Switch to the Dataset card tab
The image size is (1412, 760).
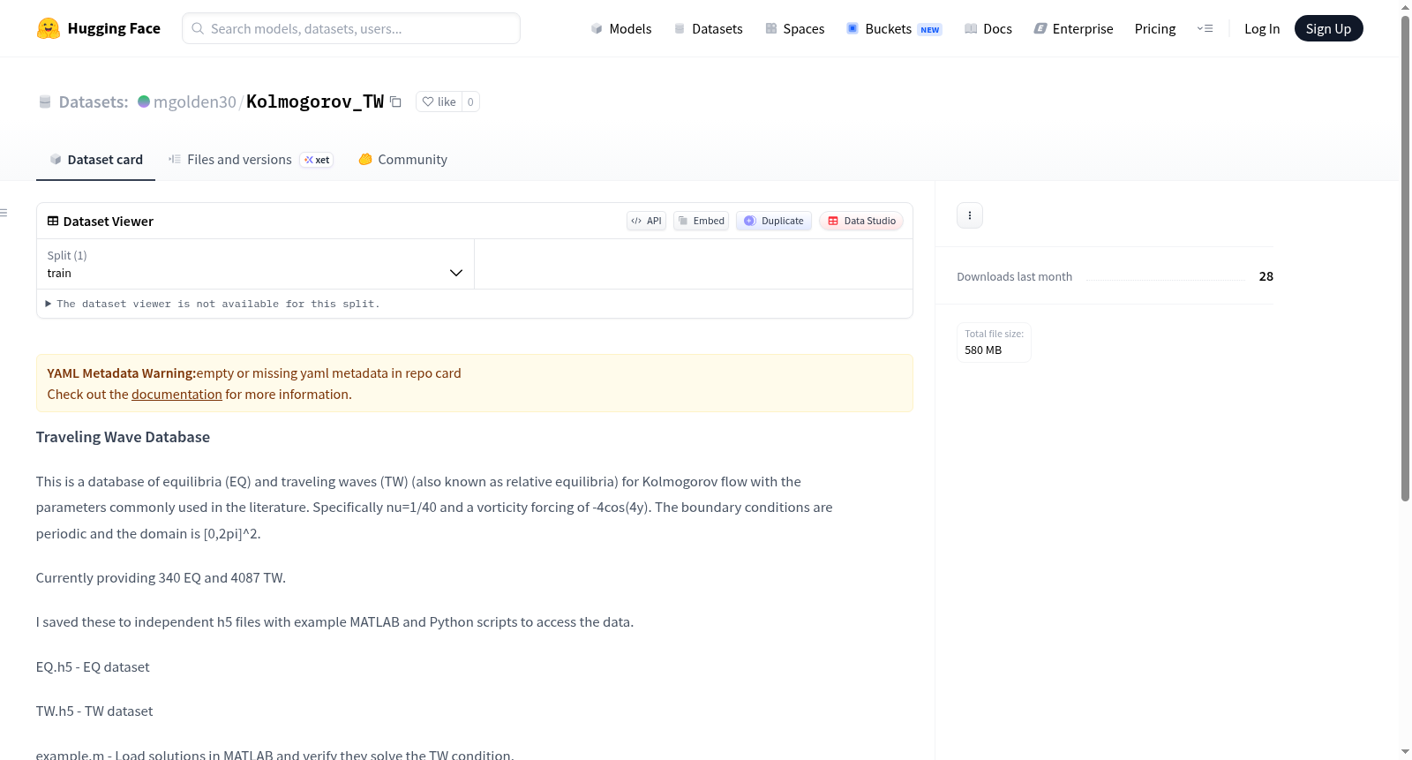tap(95, 160)
